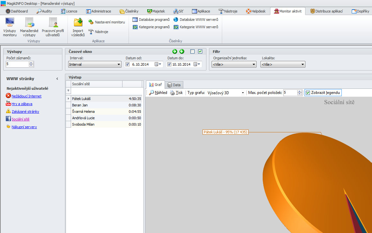372x233 pixels.
Task: Click the Počet záznamů input field
Action: click(17, 64)
